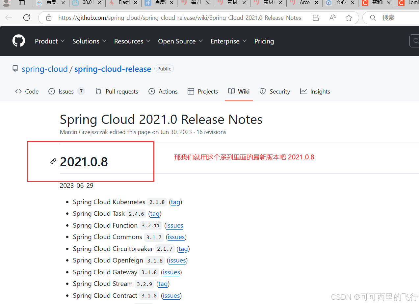The image size is (419, 304).
Task: Open the 16 revisions link
Action: pyautogui.click(x=211, y=132)
